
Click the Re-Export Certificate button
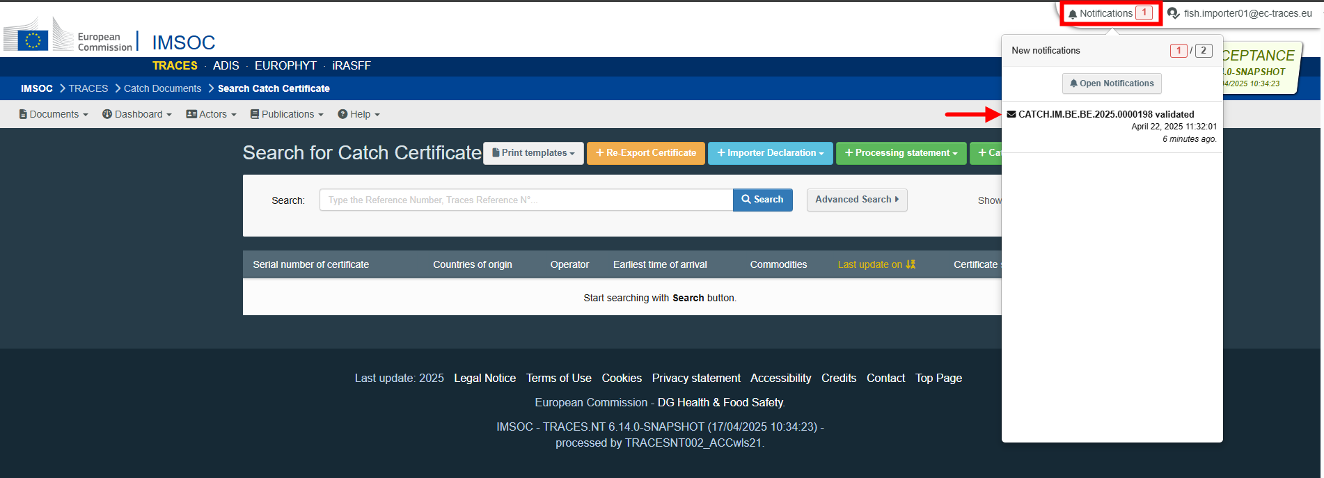coord(646,153)
